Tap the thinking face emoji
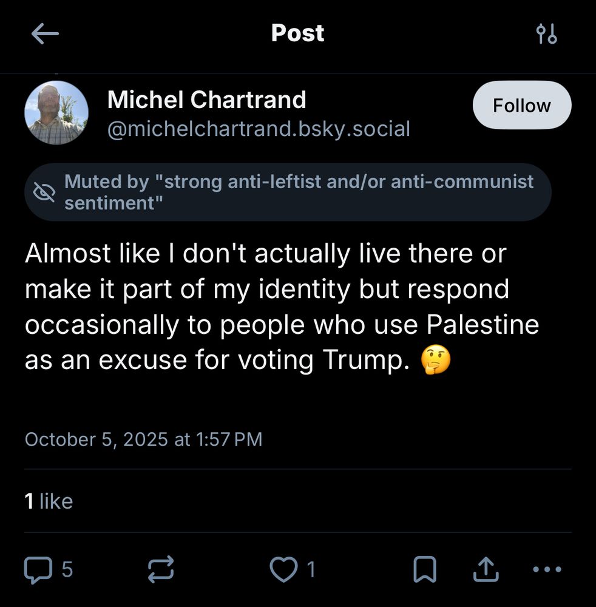596x607 pixels. tap(435, 362)
